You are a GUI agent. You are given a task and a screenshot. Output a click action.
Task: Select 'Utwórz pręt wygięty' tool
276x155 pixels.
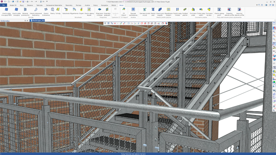tap(160, 12)
